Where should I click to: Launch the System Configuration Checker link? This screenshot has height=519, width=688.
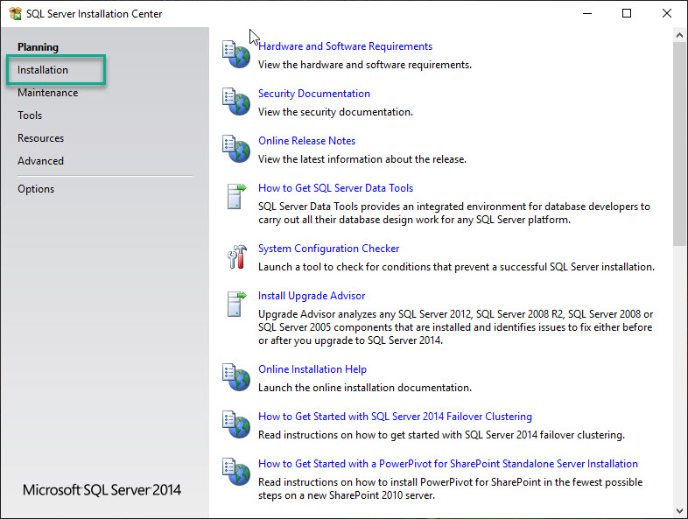tap(328, 249)
